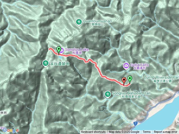Click Report a map error
The image size is (179, 134).
pyautogui.click(x=165, y=132)
